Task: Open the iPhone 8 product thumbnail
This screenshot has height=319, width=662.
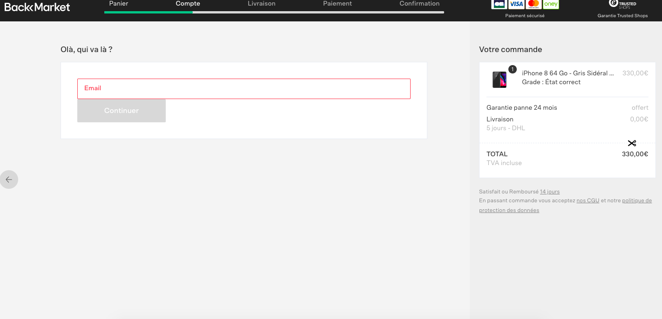Action: coord(500,80)
